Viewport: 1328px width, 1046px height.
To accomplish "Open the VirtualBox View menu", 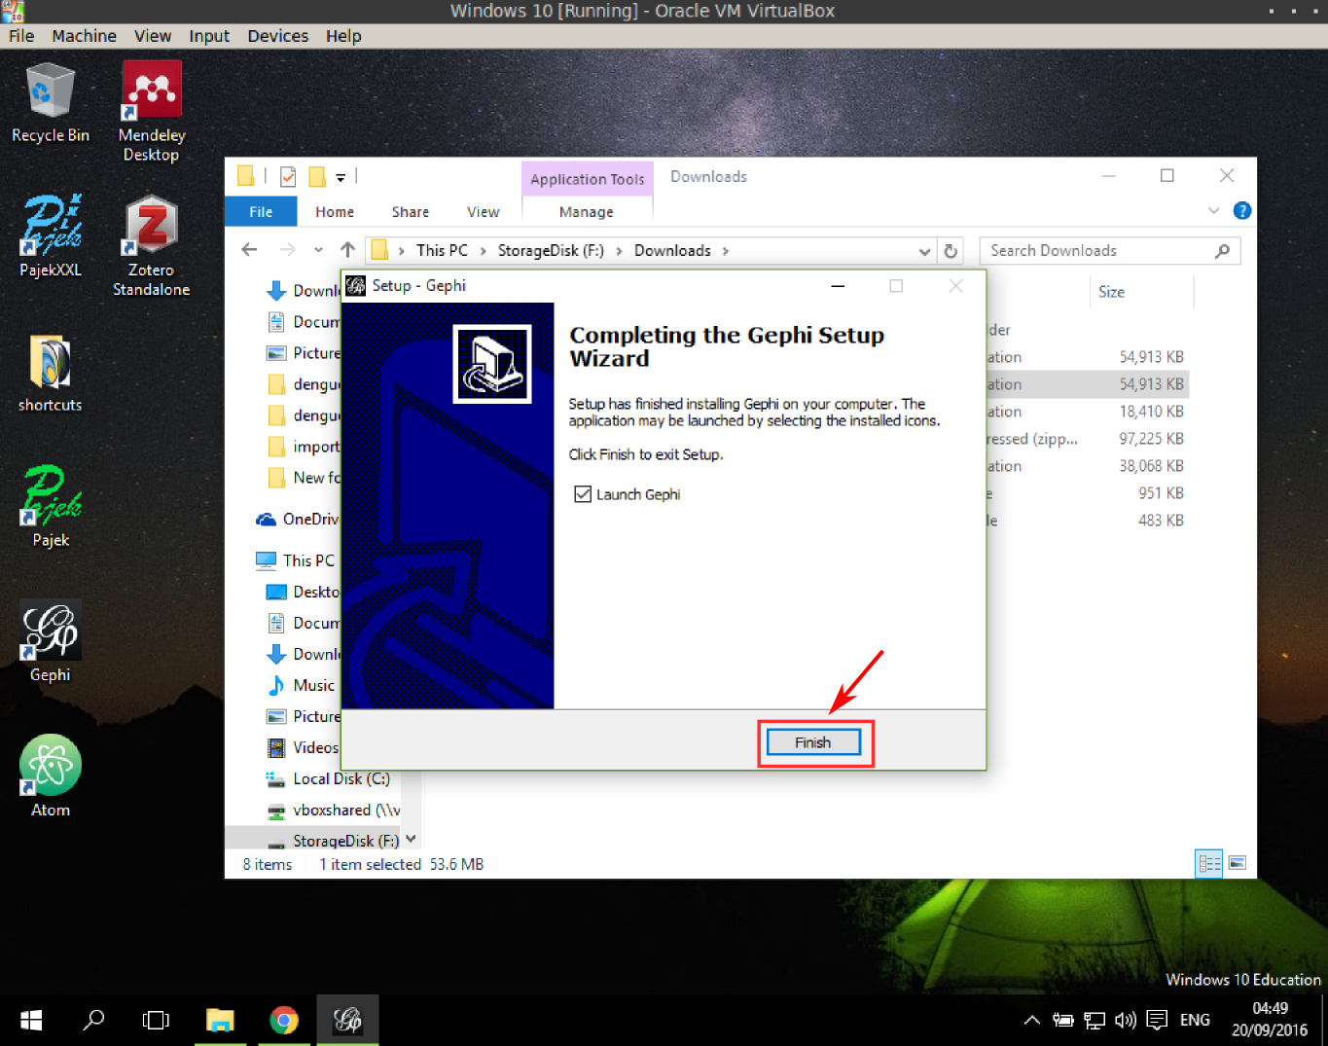I will (x=153, y=36).
